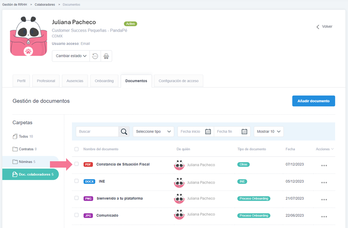Open the Seleccione tipo dropdown

(153, 131)
